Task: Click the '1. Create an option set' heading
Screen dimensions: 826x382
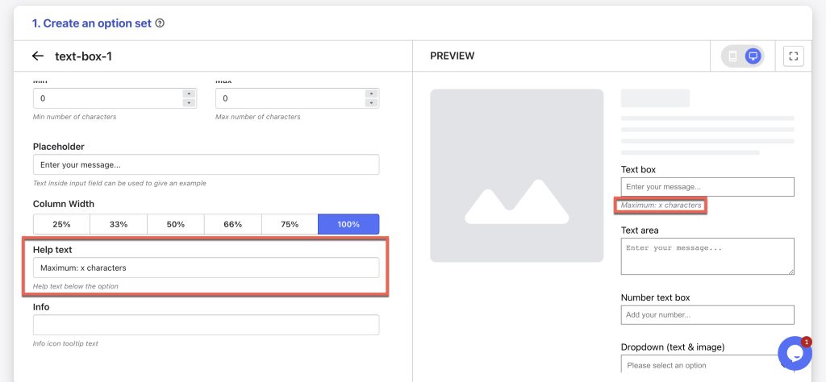Action: pos(92,23)
